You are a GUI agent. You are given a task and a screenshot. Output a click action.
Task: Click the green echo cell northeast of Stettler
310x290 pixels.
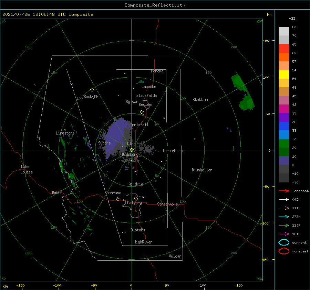click(x=243, y=92)
